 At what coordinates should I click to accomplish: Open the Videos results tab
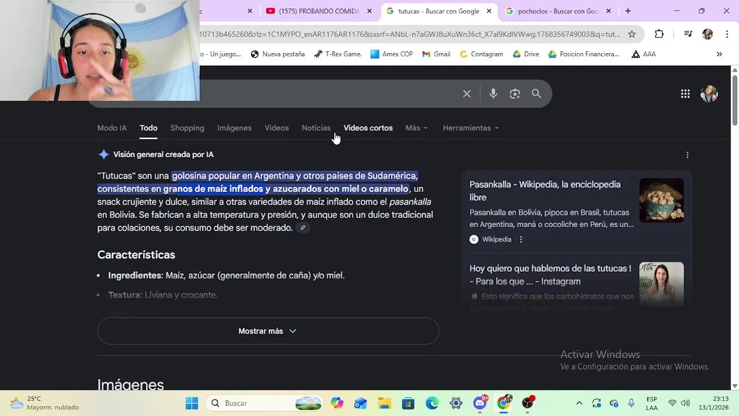coord(277,128)
